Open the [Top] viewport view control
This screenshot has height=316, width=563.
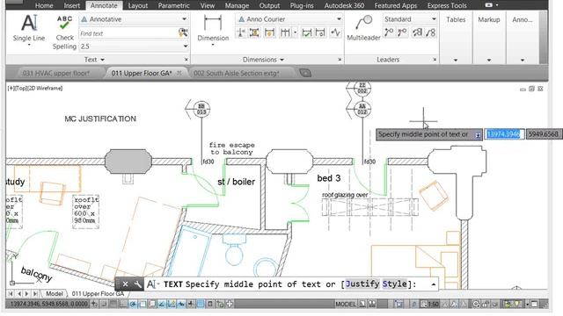coord(21,88)
